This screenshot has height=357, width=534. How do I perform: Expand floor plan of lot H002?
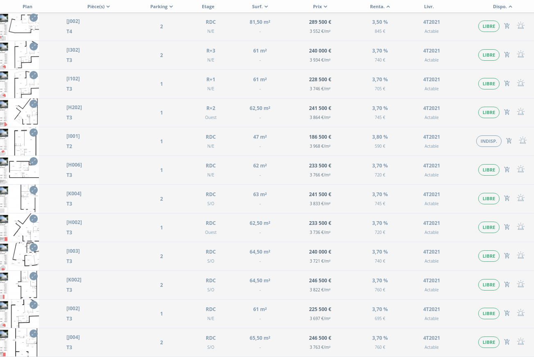click(x=34, y=219)
